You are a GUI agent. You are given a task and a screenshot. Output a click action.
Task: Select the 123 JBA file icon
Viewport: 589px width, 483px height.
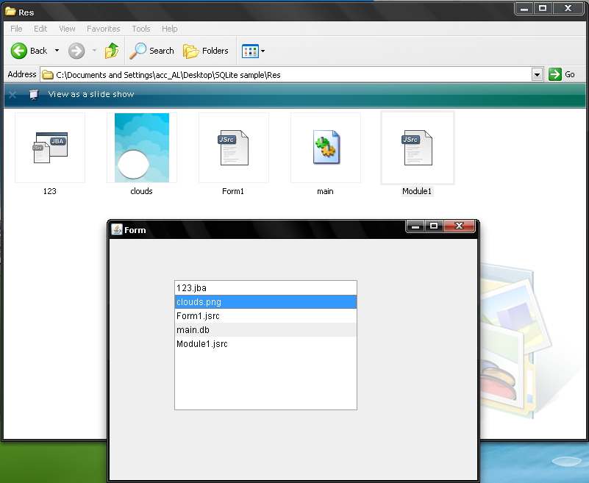click(50, 148)
